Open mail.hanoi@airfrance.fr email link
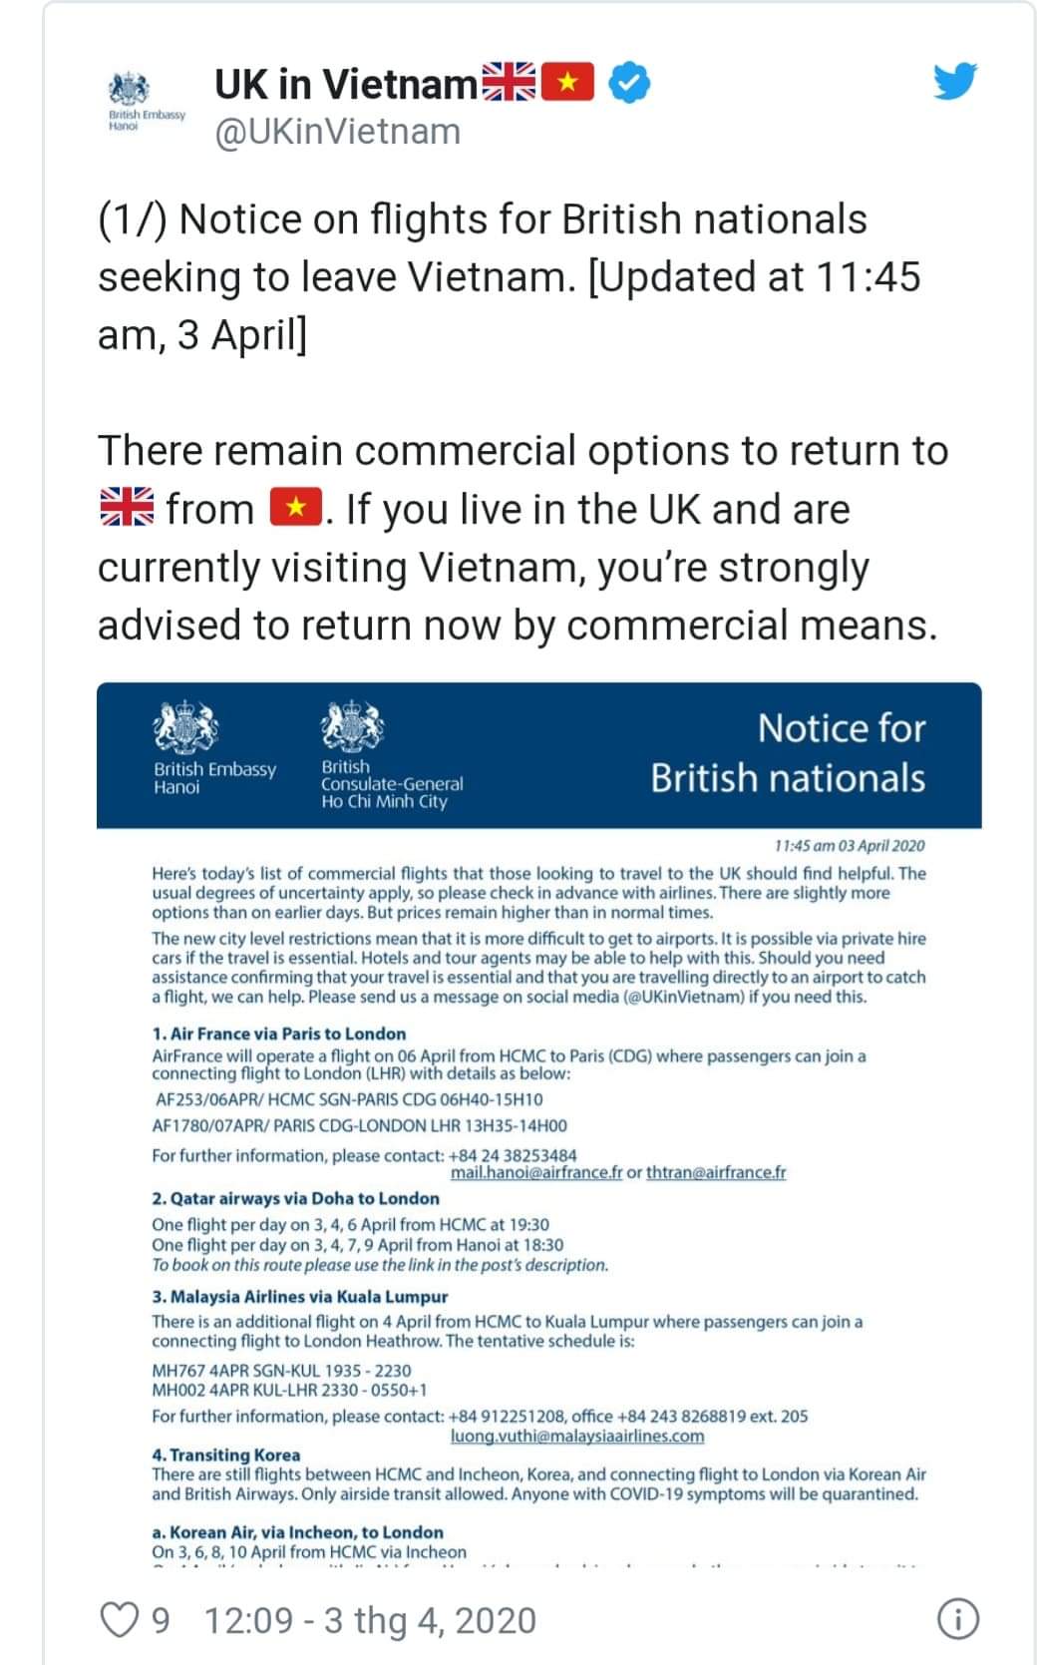Viewport: 1039px width, 1665px height. [x=536, y=1172]
